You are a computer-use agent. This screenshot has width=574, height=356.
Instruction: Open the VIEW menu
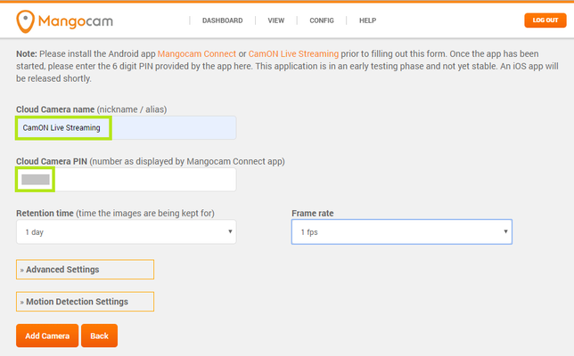[x=276, y=20]
